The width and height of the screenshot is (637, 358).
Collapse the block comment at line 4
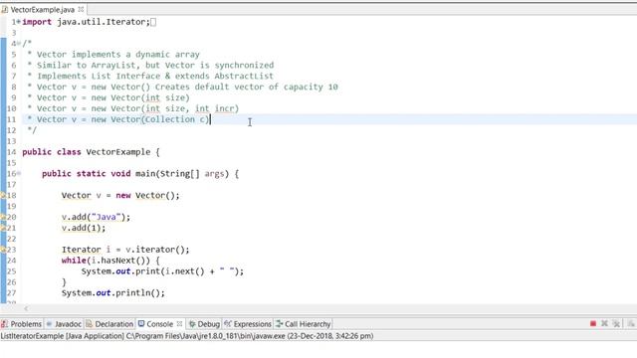pyautogui.click(x=19, y=44)
